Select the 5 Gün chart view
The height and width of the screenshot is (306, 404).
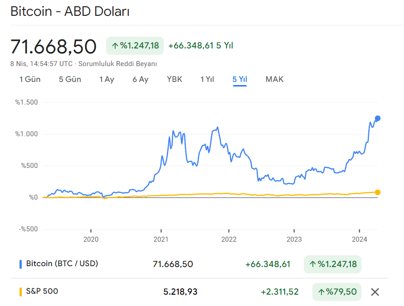point(69,79)
